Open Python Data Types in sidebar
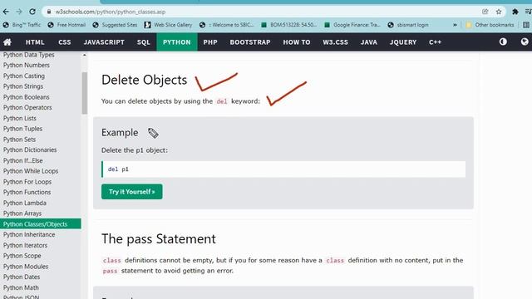 [29, 55]
